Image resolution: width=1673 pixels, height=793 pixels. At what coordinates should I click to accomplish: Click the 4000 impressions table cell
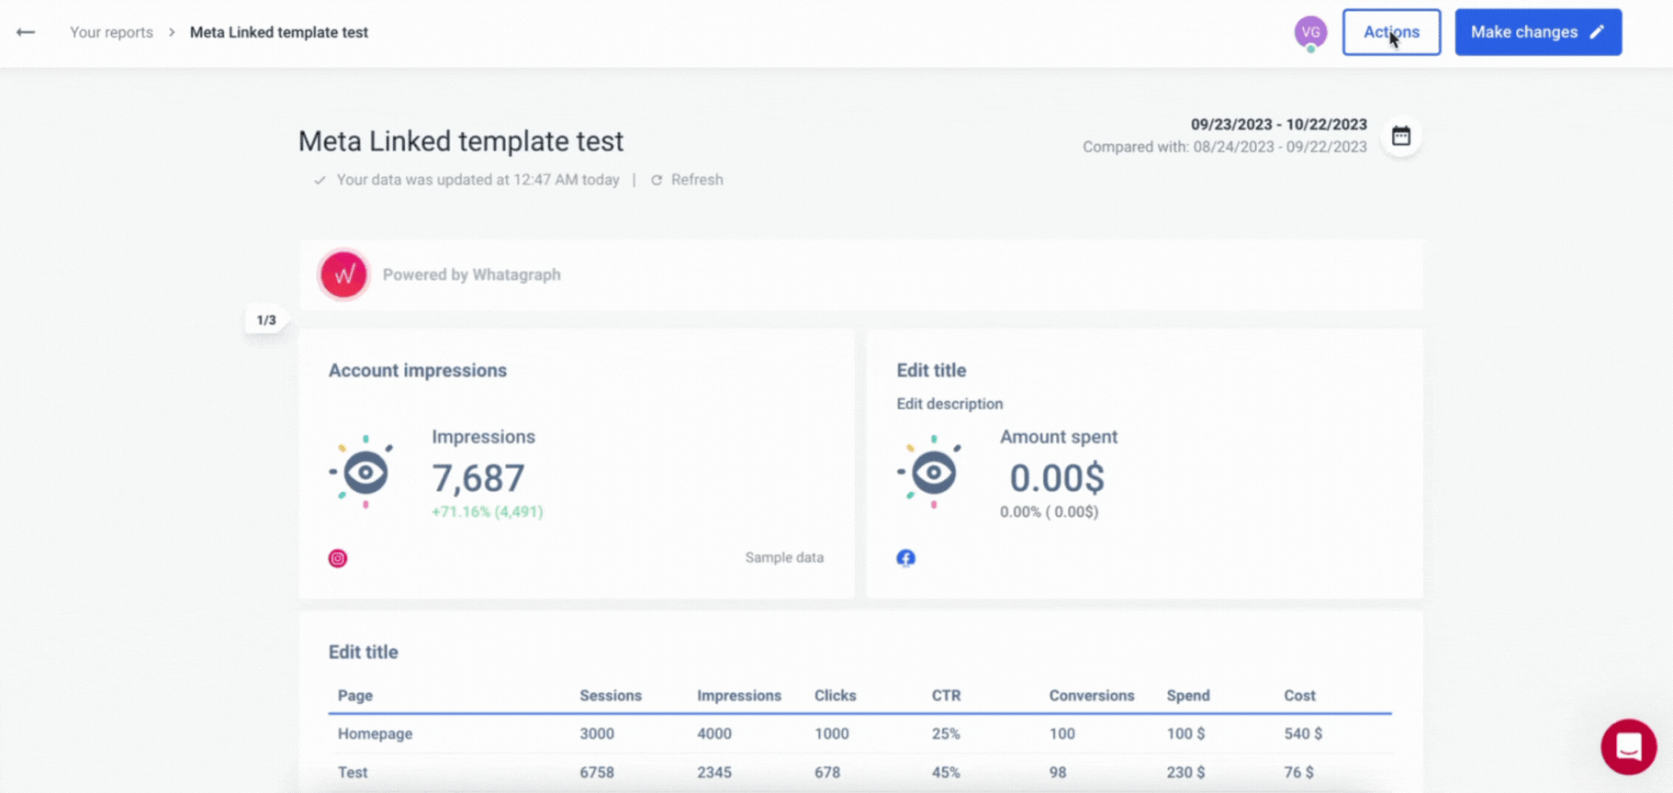click(x=714, y=734)
